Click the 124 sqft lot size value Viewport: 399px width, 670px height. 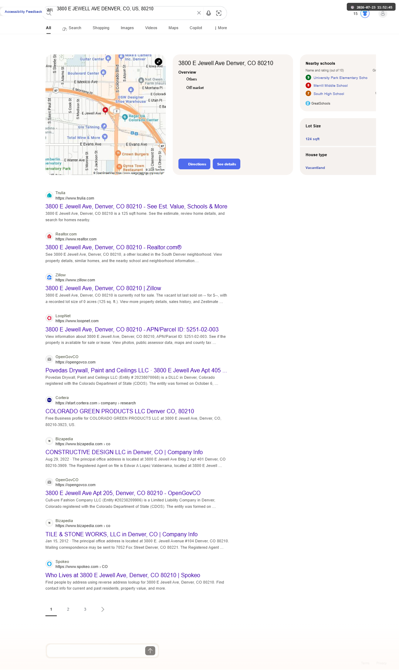(312, 139)
